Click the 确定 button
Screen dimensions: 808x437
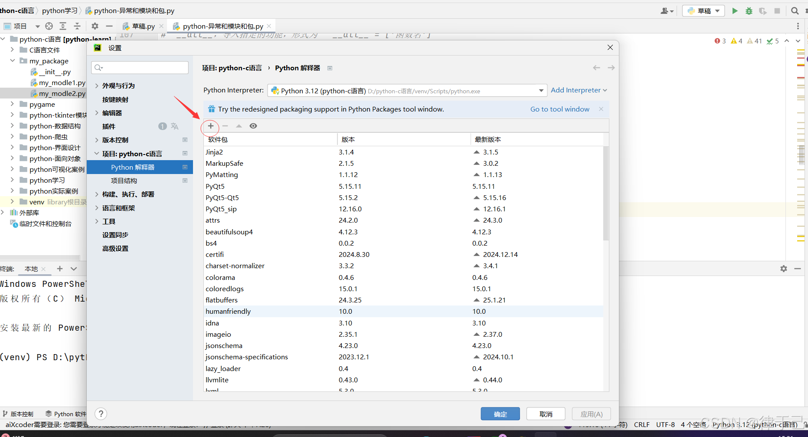tap(500, 414)
